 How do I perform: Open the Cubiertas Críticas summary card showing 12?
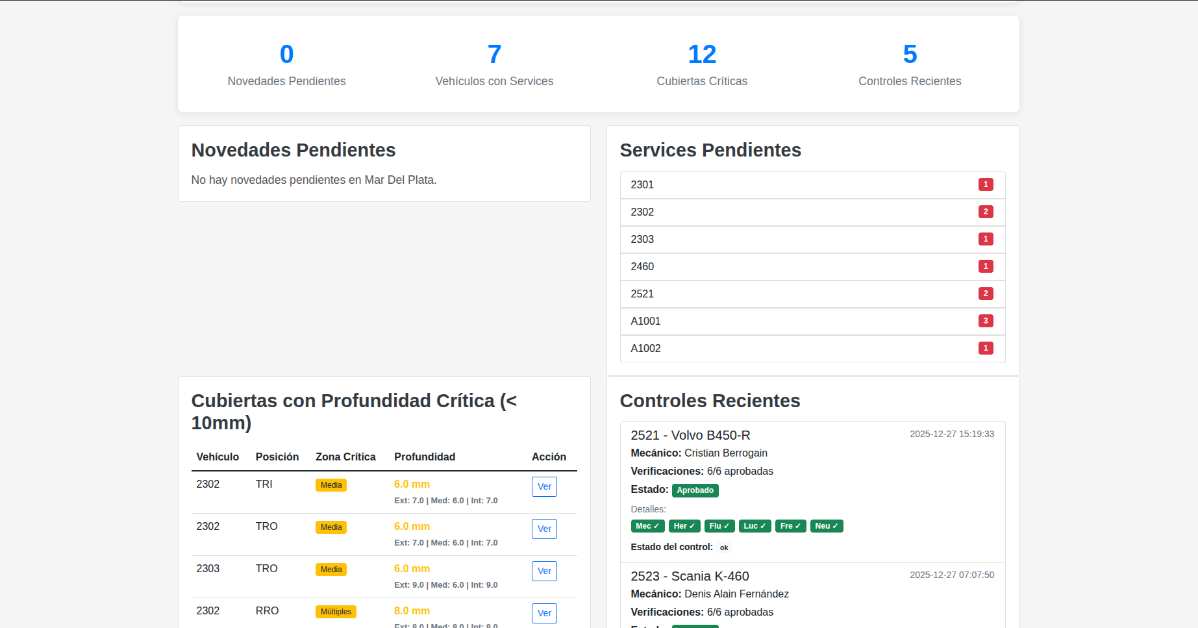point(702,64)
